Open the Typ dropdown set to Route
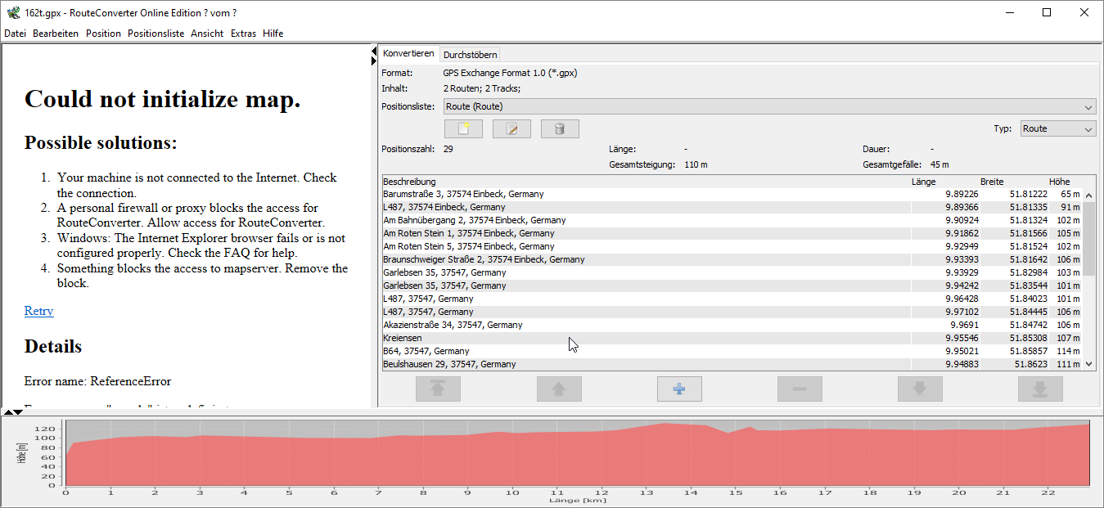 point(1057,128)
